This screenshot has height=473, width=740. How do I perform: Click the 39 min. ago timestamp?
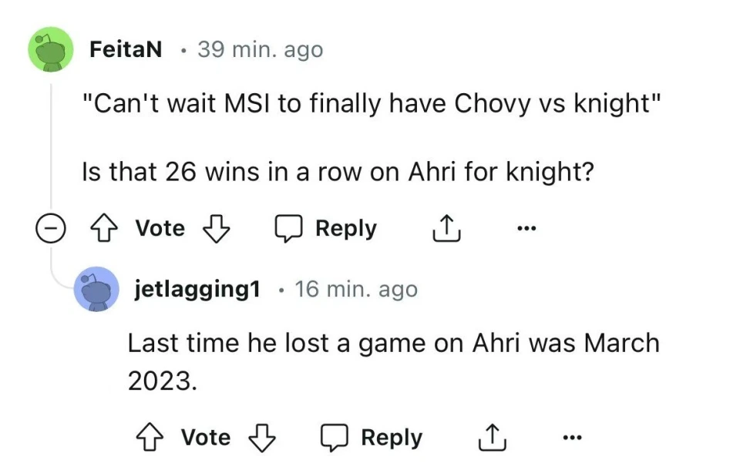260,50
